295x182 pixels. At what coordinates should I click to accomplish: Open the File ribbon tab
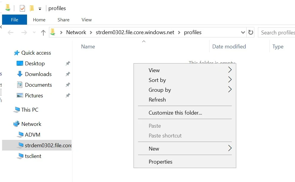point(15,20)
